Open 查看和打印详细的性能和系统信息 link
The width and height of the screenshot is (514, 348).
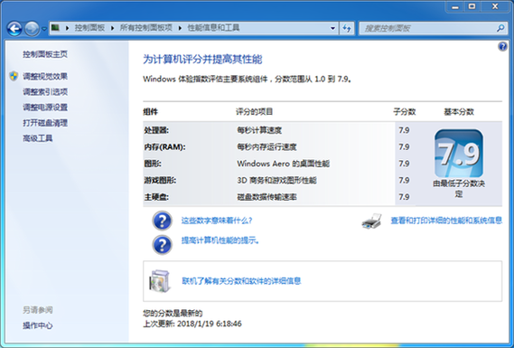point(446,221)
